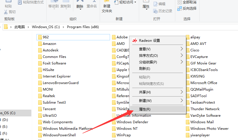The width and height of the screenshot is (238, 140).
Task: Select the Amazon folder icon
Action: 40,44
